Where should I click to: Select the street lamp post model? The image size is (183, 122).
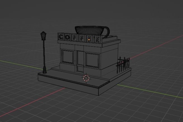tap(44, 52)
